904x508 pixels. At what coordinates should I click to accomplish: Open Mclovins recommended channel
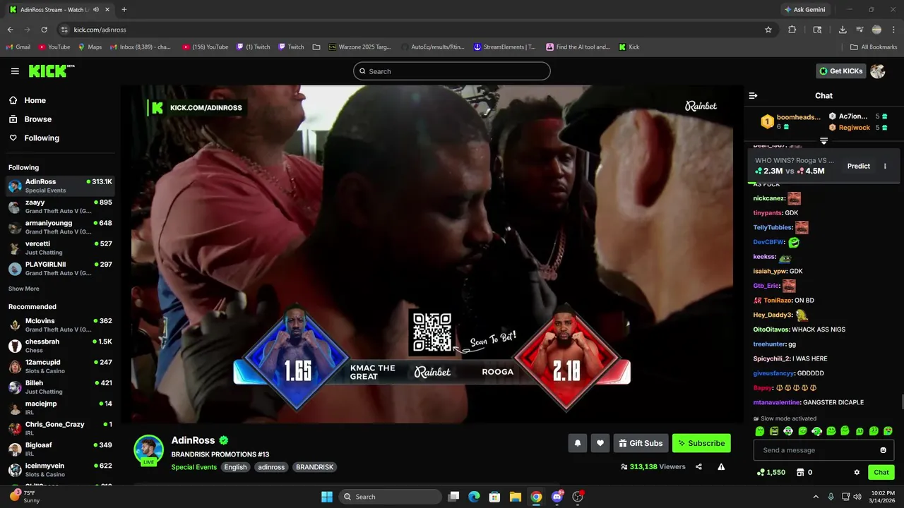60,325
